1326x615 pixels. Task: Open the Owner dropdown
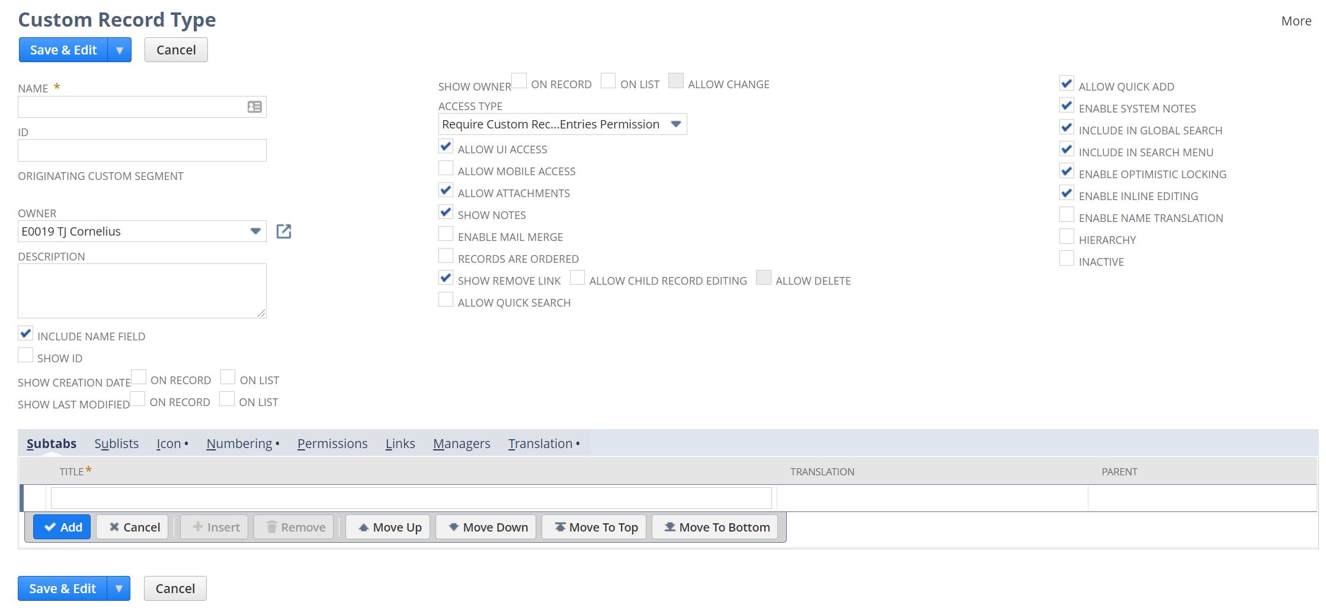142,231
